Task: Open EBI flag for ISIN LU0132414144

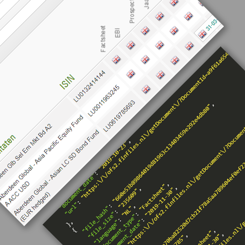Action: point(131,45)
